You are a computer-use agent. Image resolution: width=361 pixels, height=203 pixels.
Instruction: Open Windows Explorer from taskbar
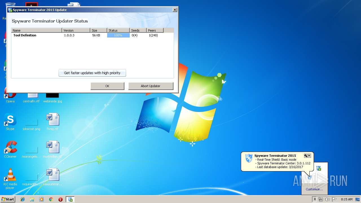point(32,199)
